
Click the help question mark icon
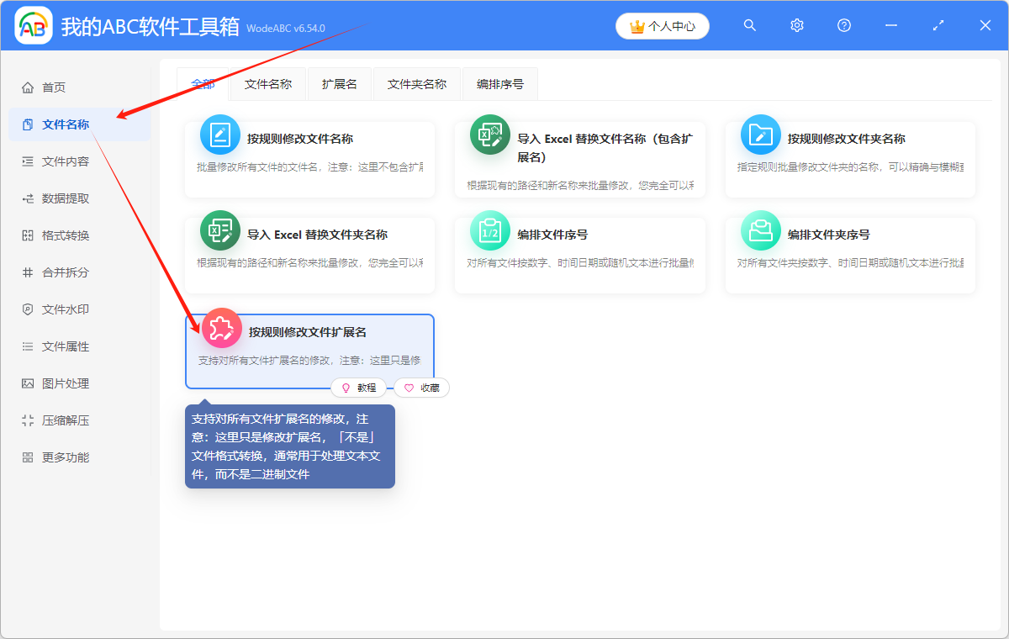(843, 25)
